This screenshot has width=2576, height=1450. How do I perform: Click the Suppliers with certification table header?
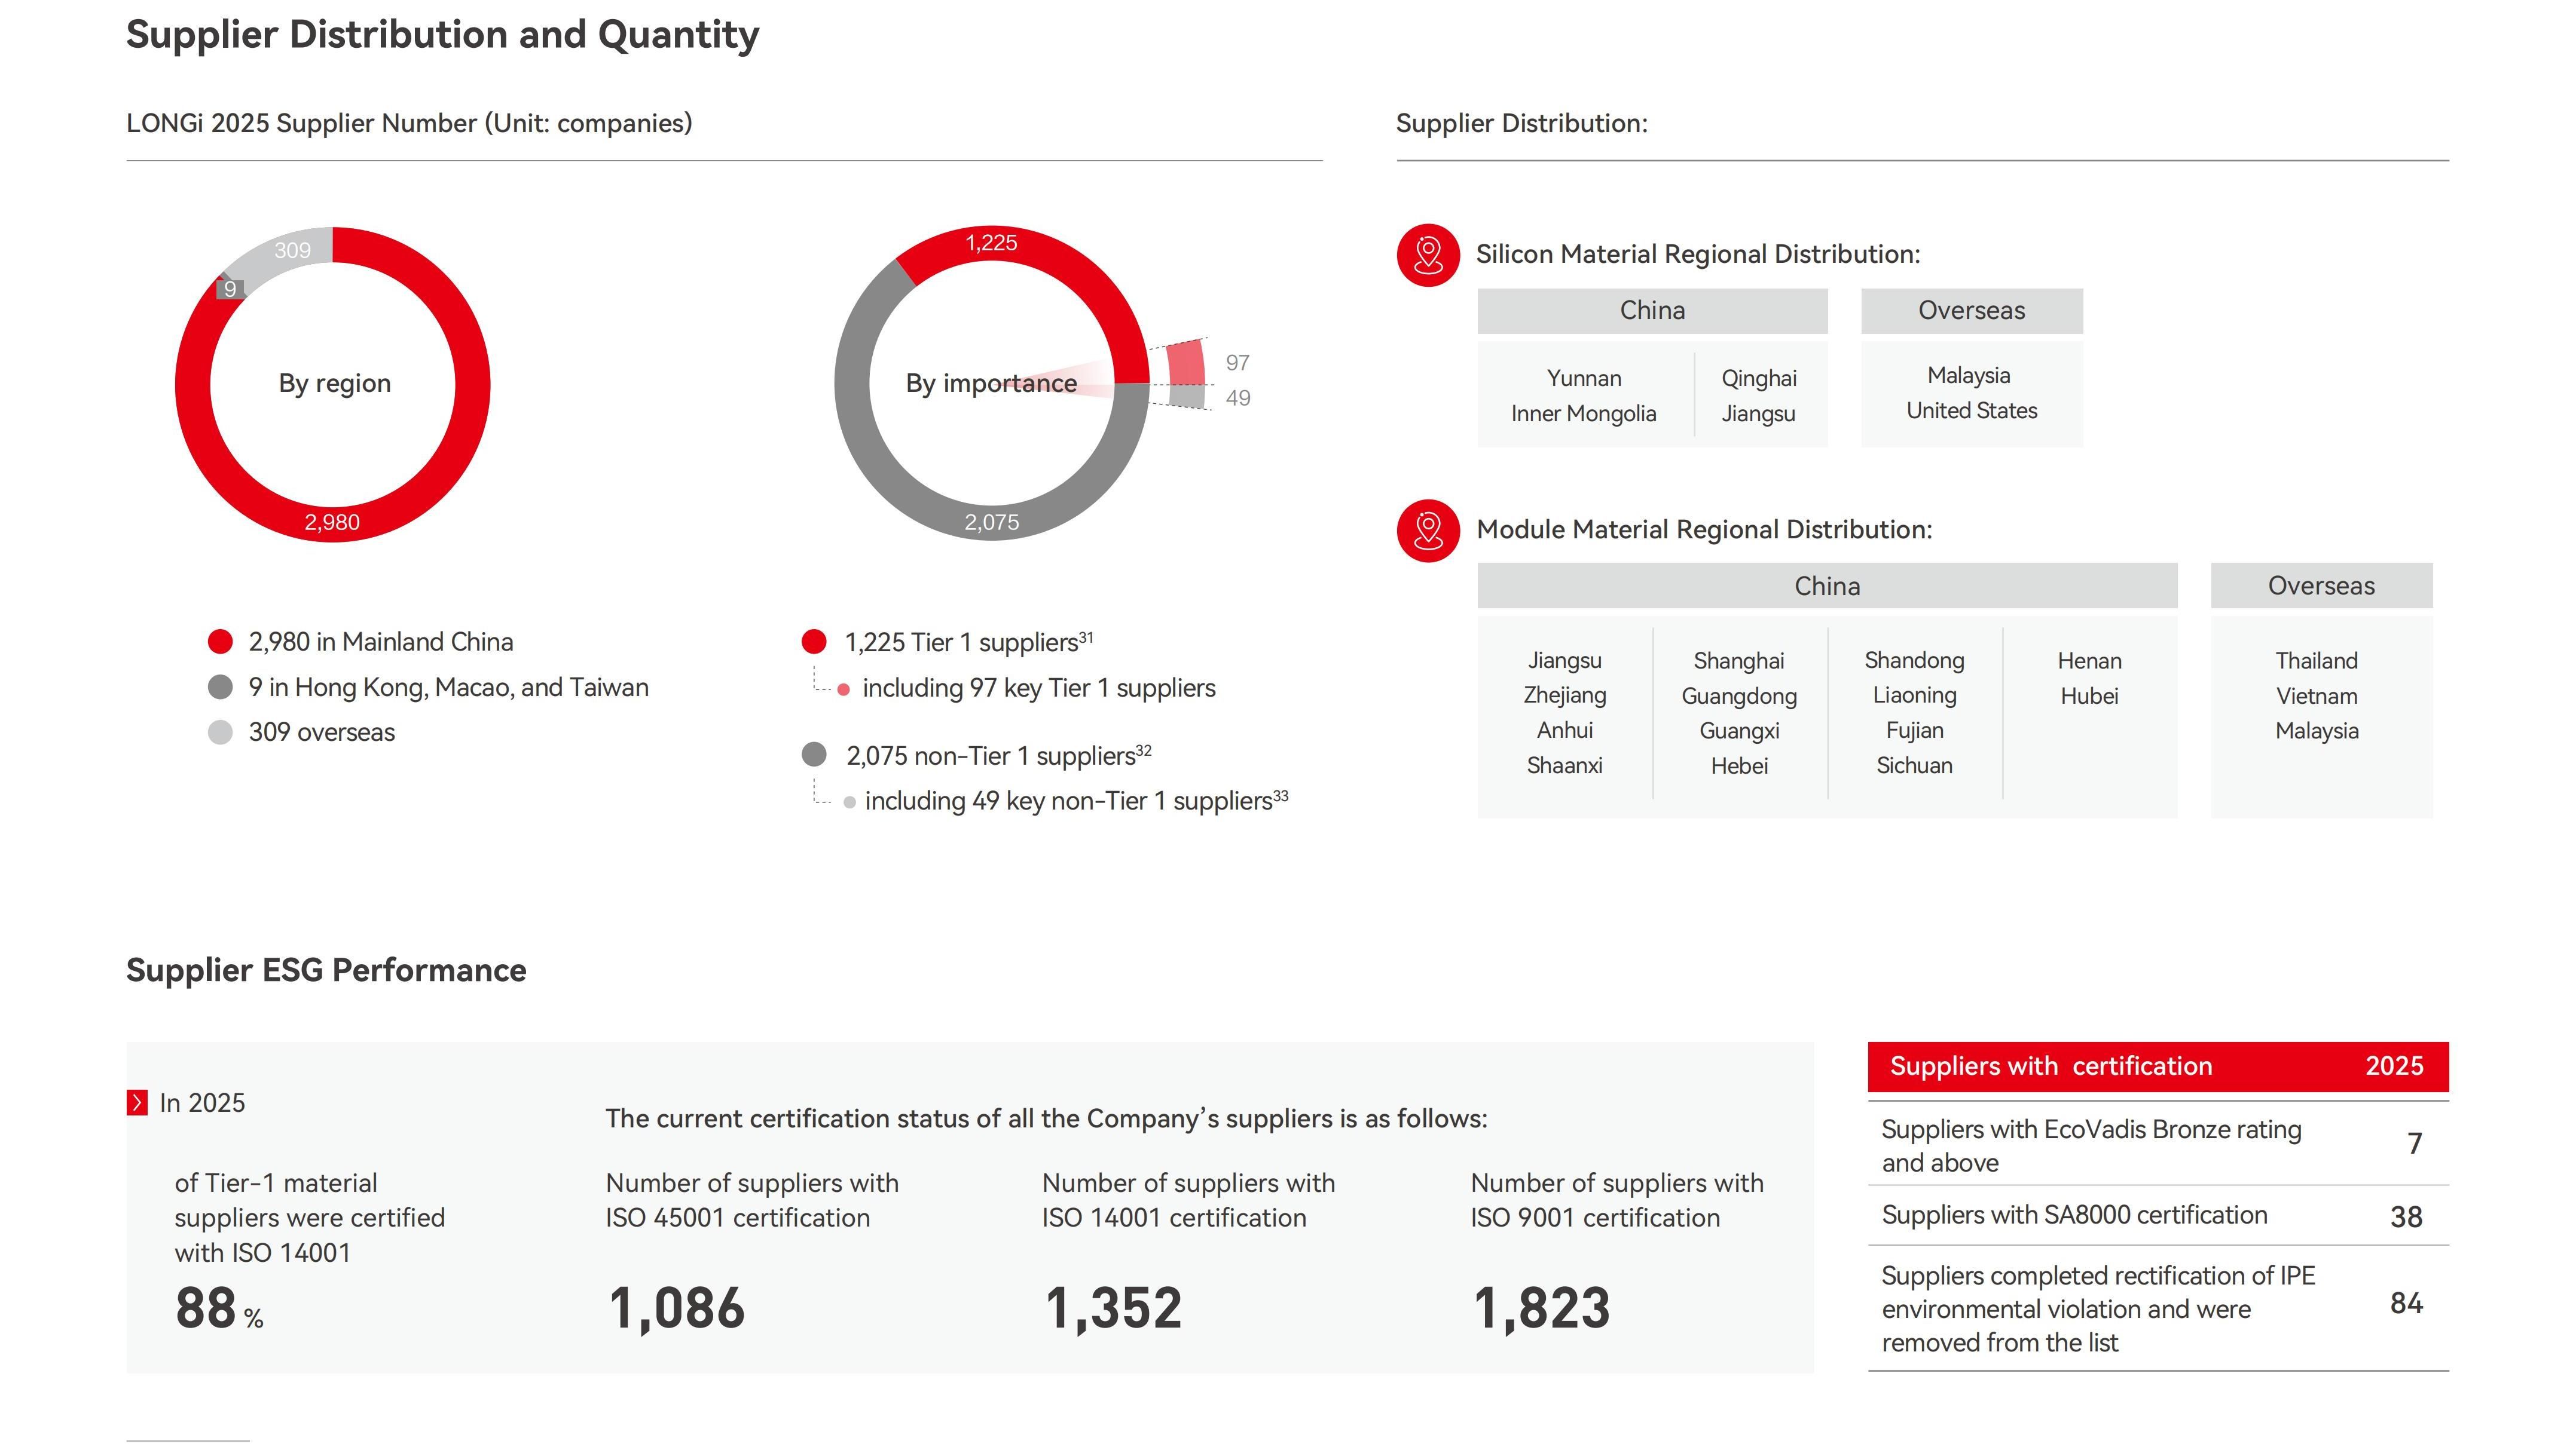point(2158,1066)
